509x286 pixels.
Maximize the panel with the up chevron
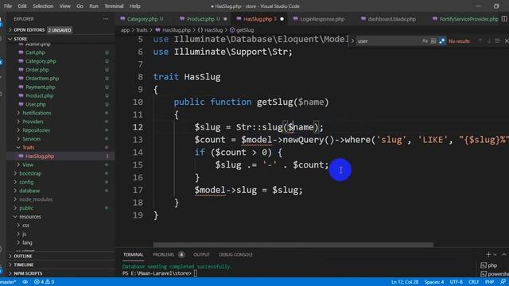(x=503, y=254)
